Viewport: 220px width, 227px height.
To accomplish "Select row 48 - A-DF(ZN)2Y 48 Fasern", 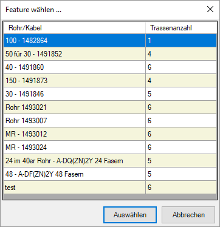I will click(110, 174).
